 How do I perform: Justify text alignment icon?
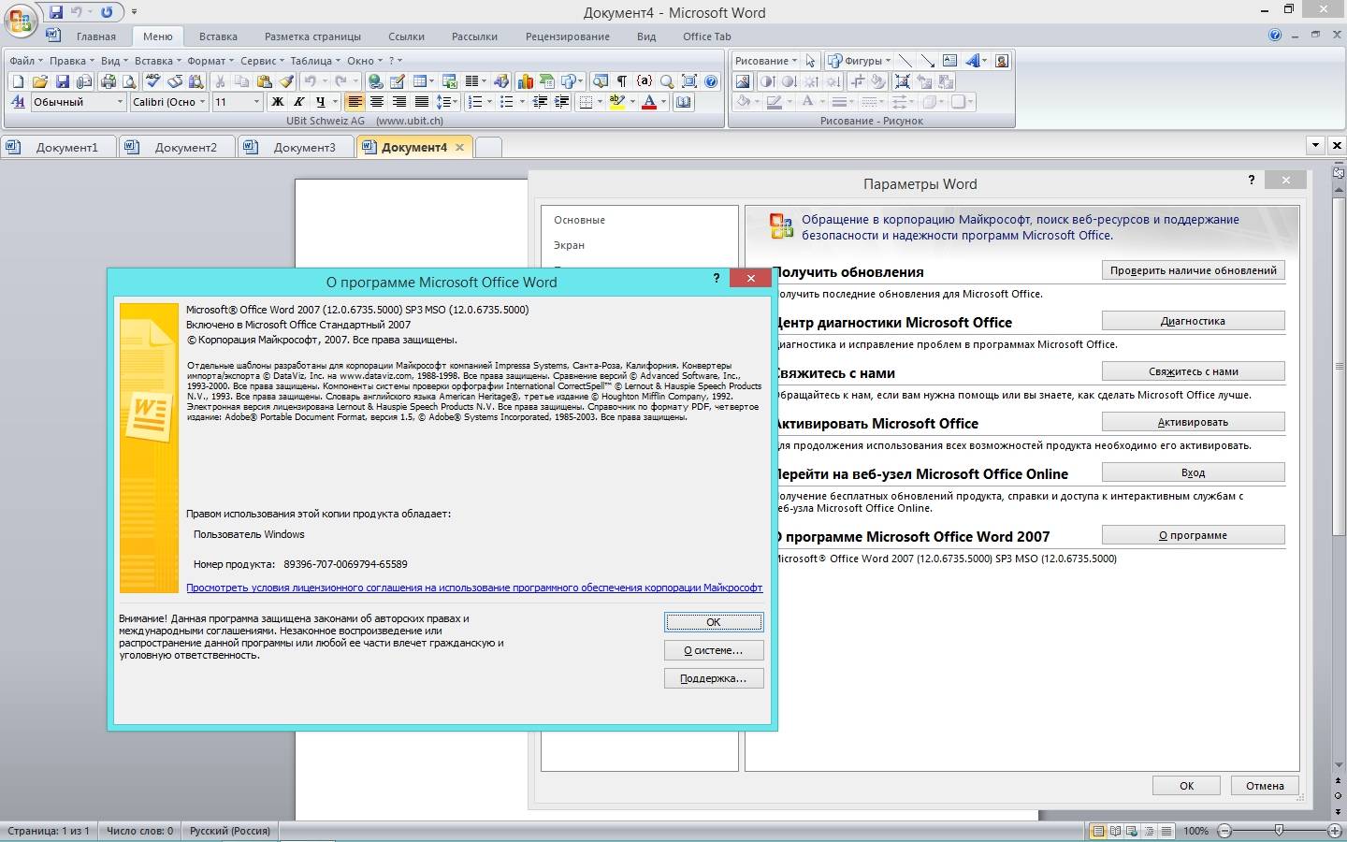pyautogui.click(x=422, y=102)
